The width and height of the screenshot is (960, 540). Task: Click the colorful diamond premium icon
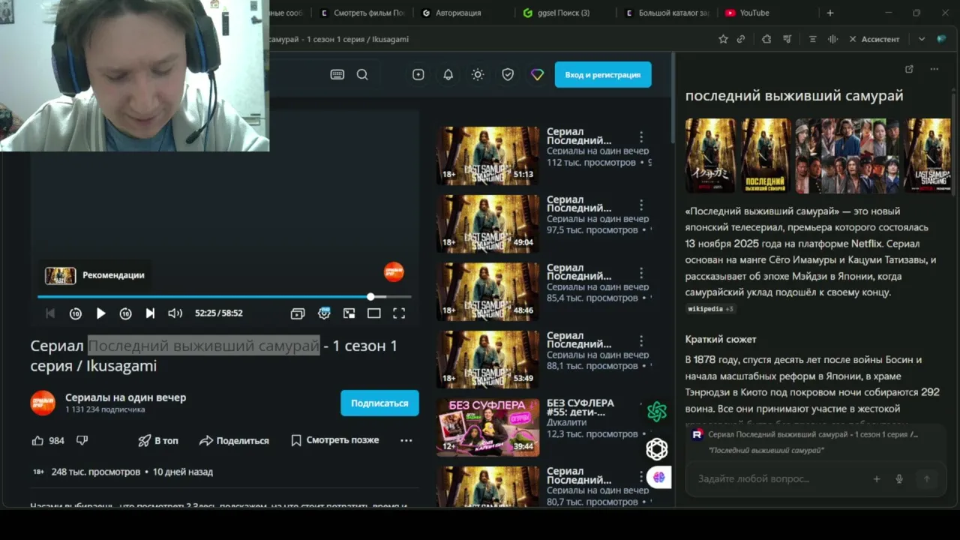pyautogui.click(x=537, y=75)
